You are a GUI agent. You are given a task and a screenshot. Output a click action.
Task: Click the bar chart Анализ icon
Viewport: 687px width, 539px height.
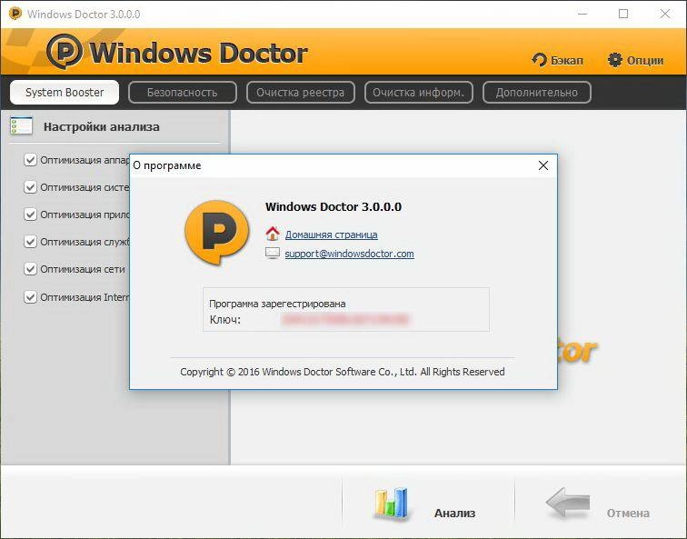point(391,504)
